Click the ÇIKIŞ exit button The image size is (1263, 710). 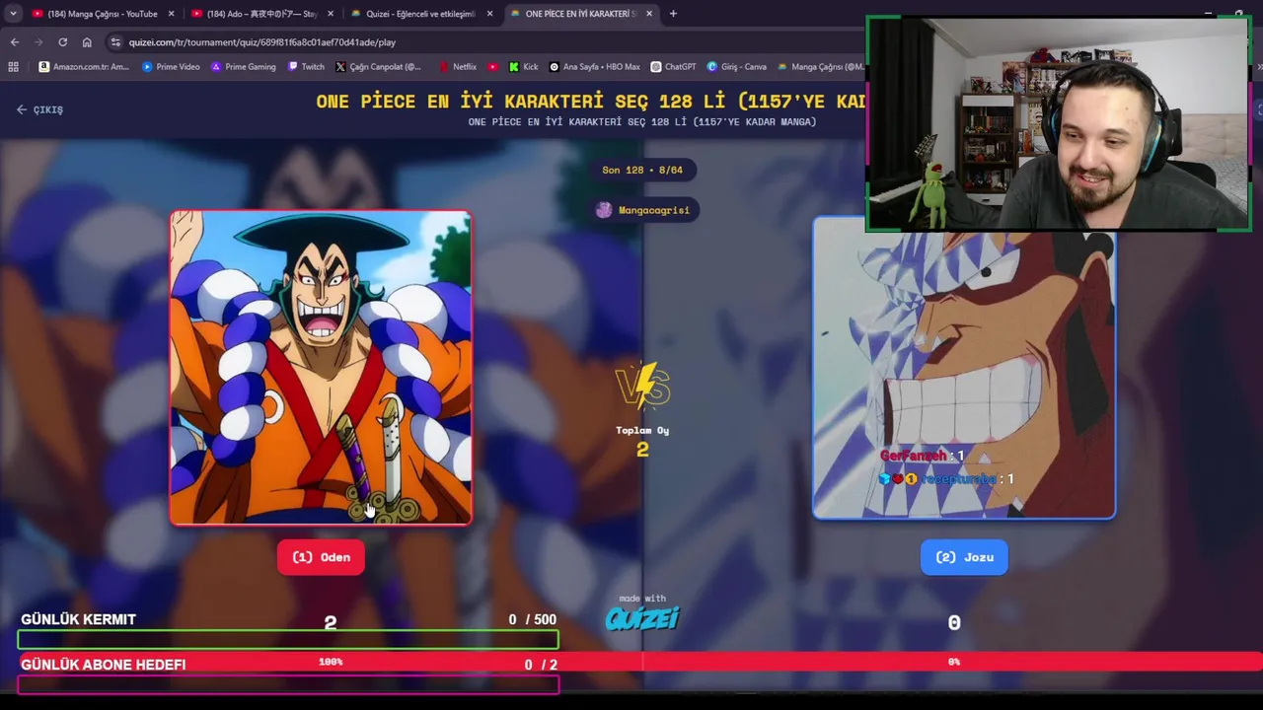click(39, 109)
